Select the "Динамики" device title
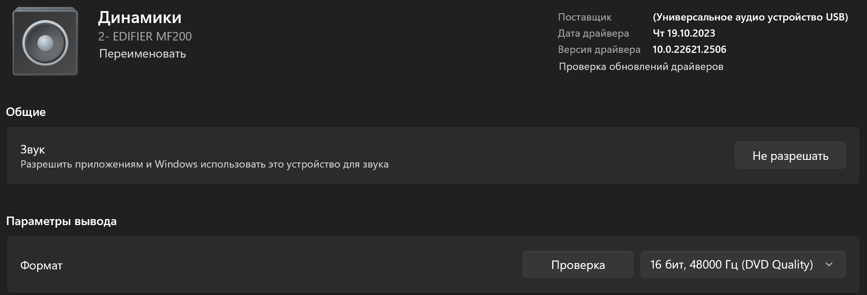Image resolution: width=867 pixels, height=295 pixels. (x=140, y=17)
